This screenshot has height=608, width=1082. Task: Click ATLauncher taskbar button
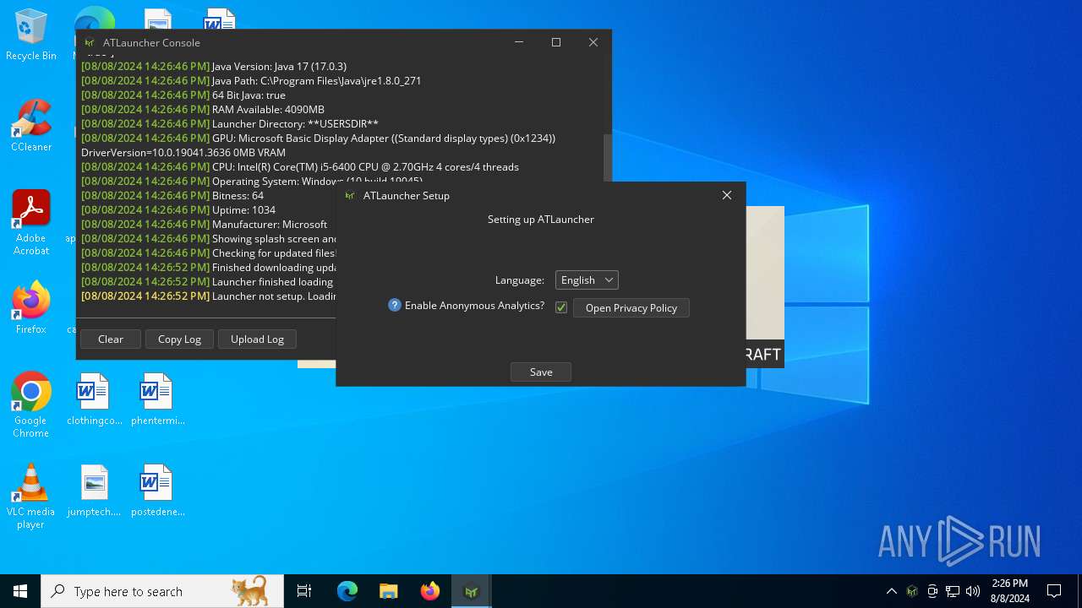[471, 591]
